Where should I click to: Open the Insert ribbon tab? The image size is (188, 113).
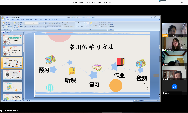click(13, 20)
